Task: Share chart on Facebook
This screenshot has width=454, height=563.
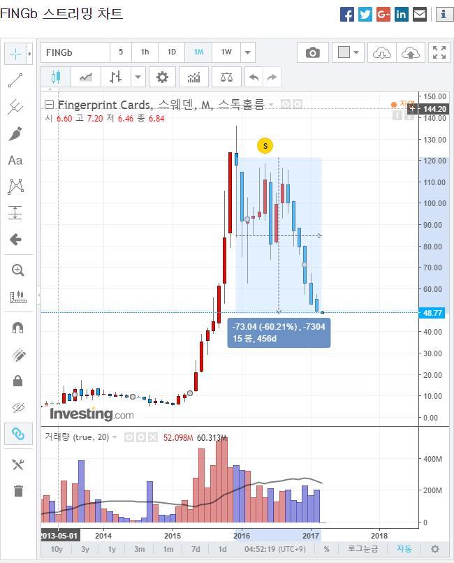Action: click(346, 15)
